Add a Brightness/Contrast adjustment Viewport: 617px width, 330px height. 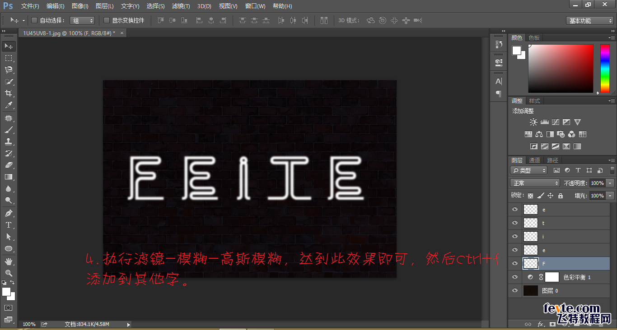pyautogui.click(x=534, y=122)
